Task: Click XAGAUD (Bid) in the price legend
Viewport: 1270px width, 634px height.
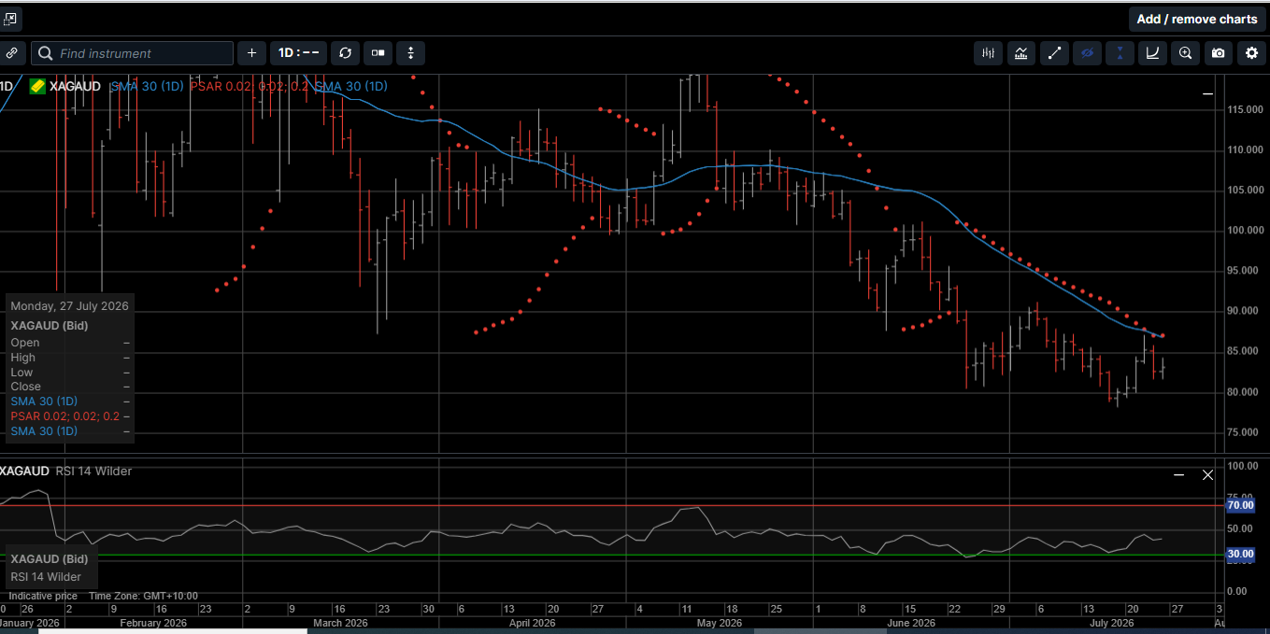Action: [x=50, y=325]
